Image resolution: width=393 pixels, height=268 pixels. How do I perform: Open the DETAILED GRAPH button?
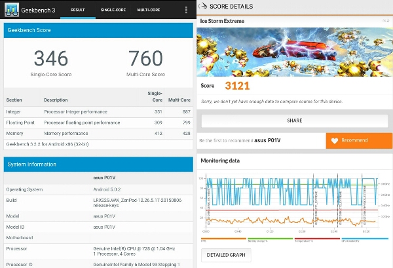(226, 255)
